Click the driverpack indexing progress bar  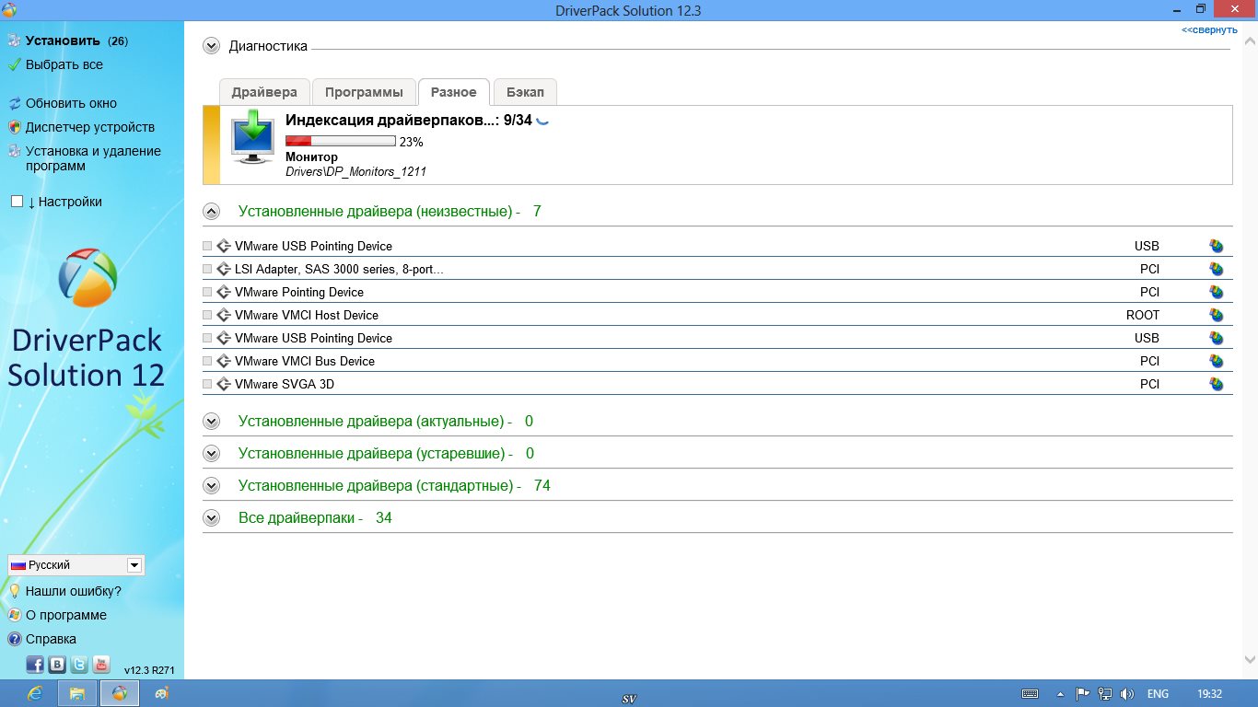tap(340, 141)
